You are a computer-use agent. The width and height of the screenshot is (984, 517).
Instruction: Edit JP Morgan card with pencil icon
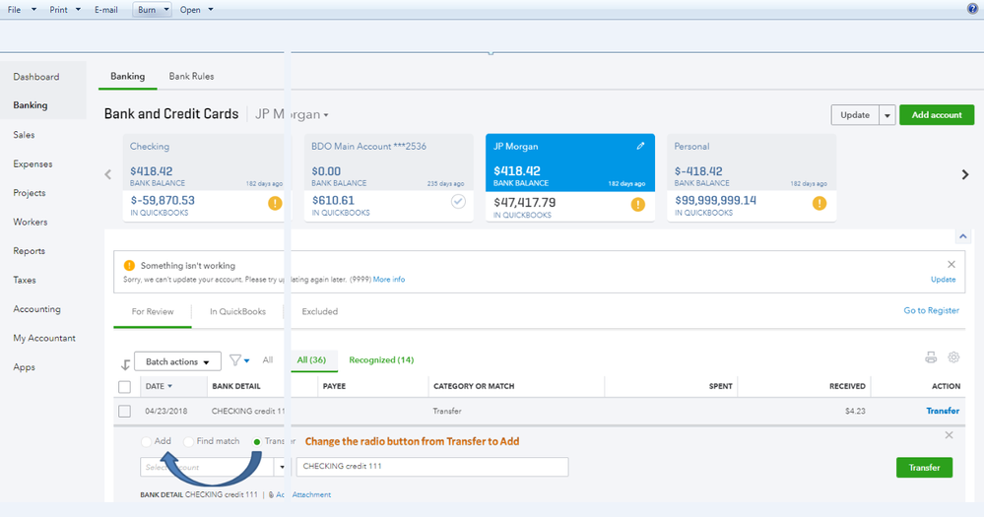coord(640,146)
